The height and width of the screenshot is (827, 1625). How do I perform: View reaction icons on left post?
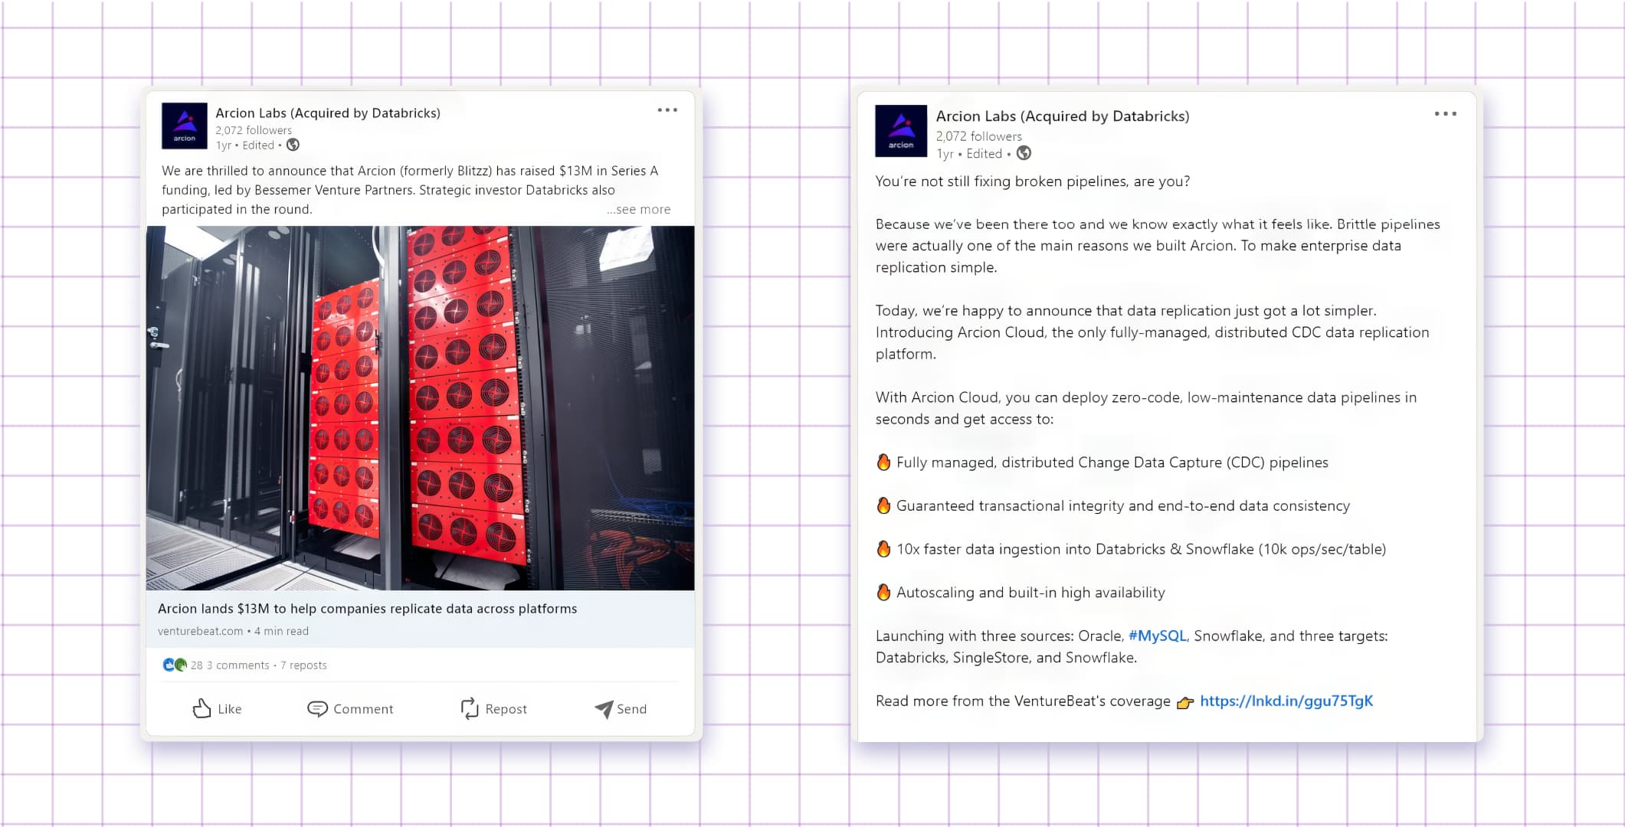coord(175,665)
